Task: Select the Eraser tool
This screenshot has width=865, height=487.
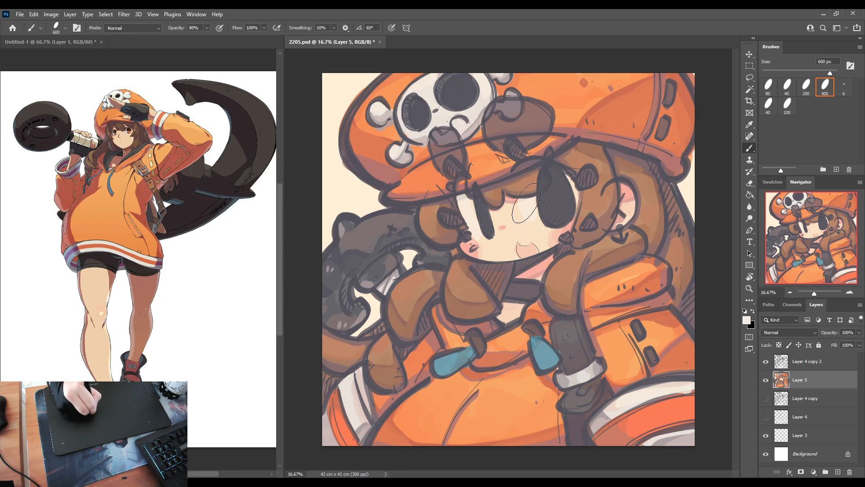Action: coord(749,184)
